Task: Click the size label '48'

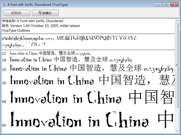Action: click(4, 102)
